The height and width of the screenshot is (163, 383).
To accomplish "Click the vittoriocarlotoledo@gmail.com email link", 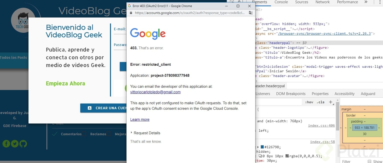I will [155, 92].
